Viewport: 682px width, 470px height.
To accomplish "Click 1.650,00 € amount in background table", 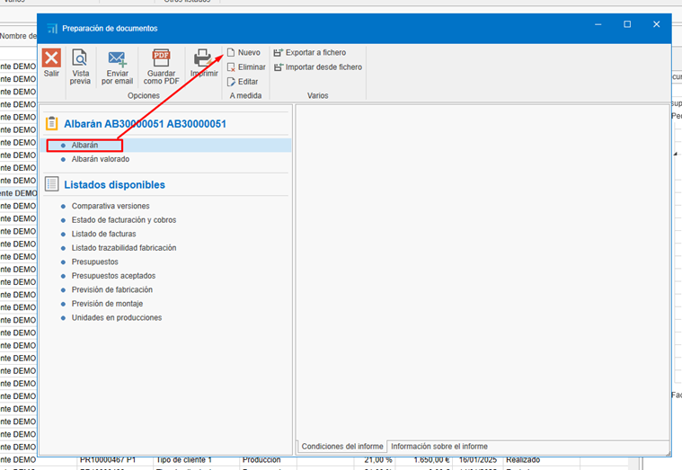I will coord(431,459).
